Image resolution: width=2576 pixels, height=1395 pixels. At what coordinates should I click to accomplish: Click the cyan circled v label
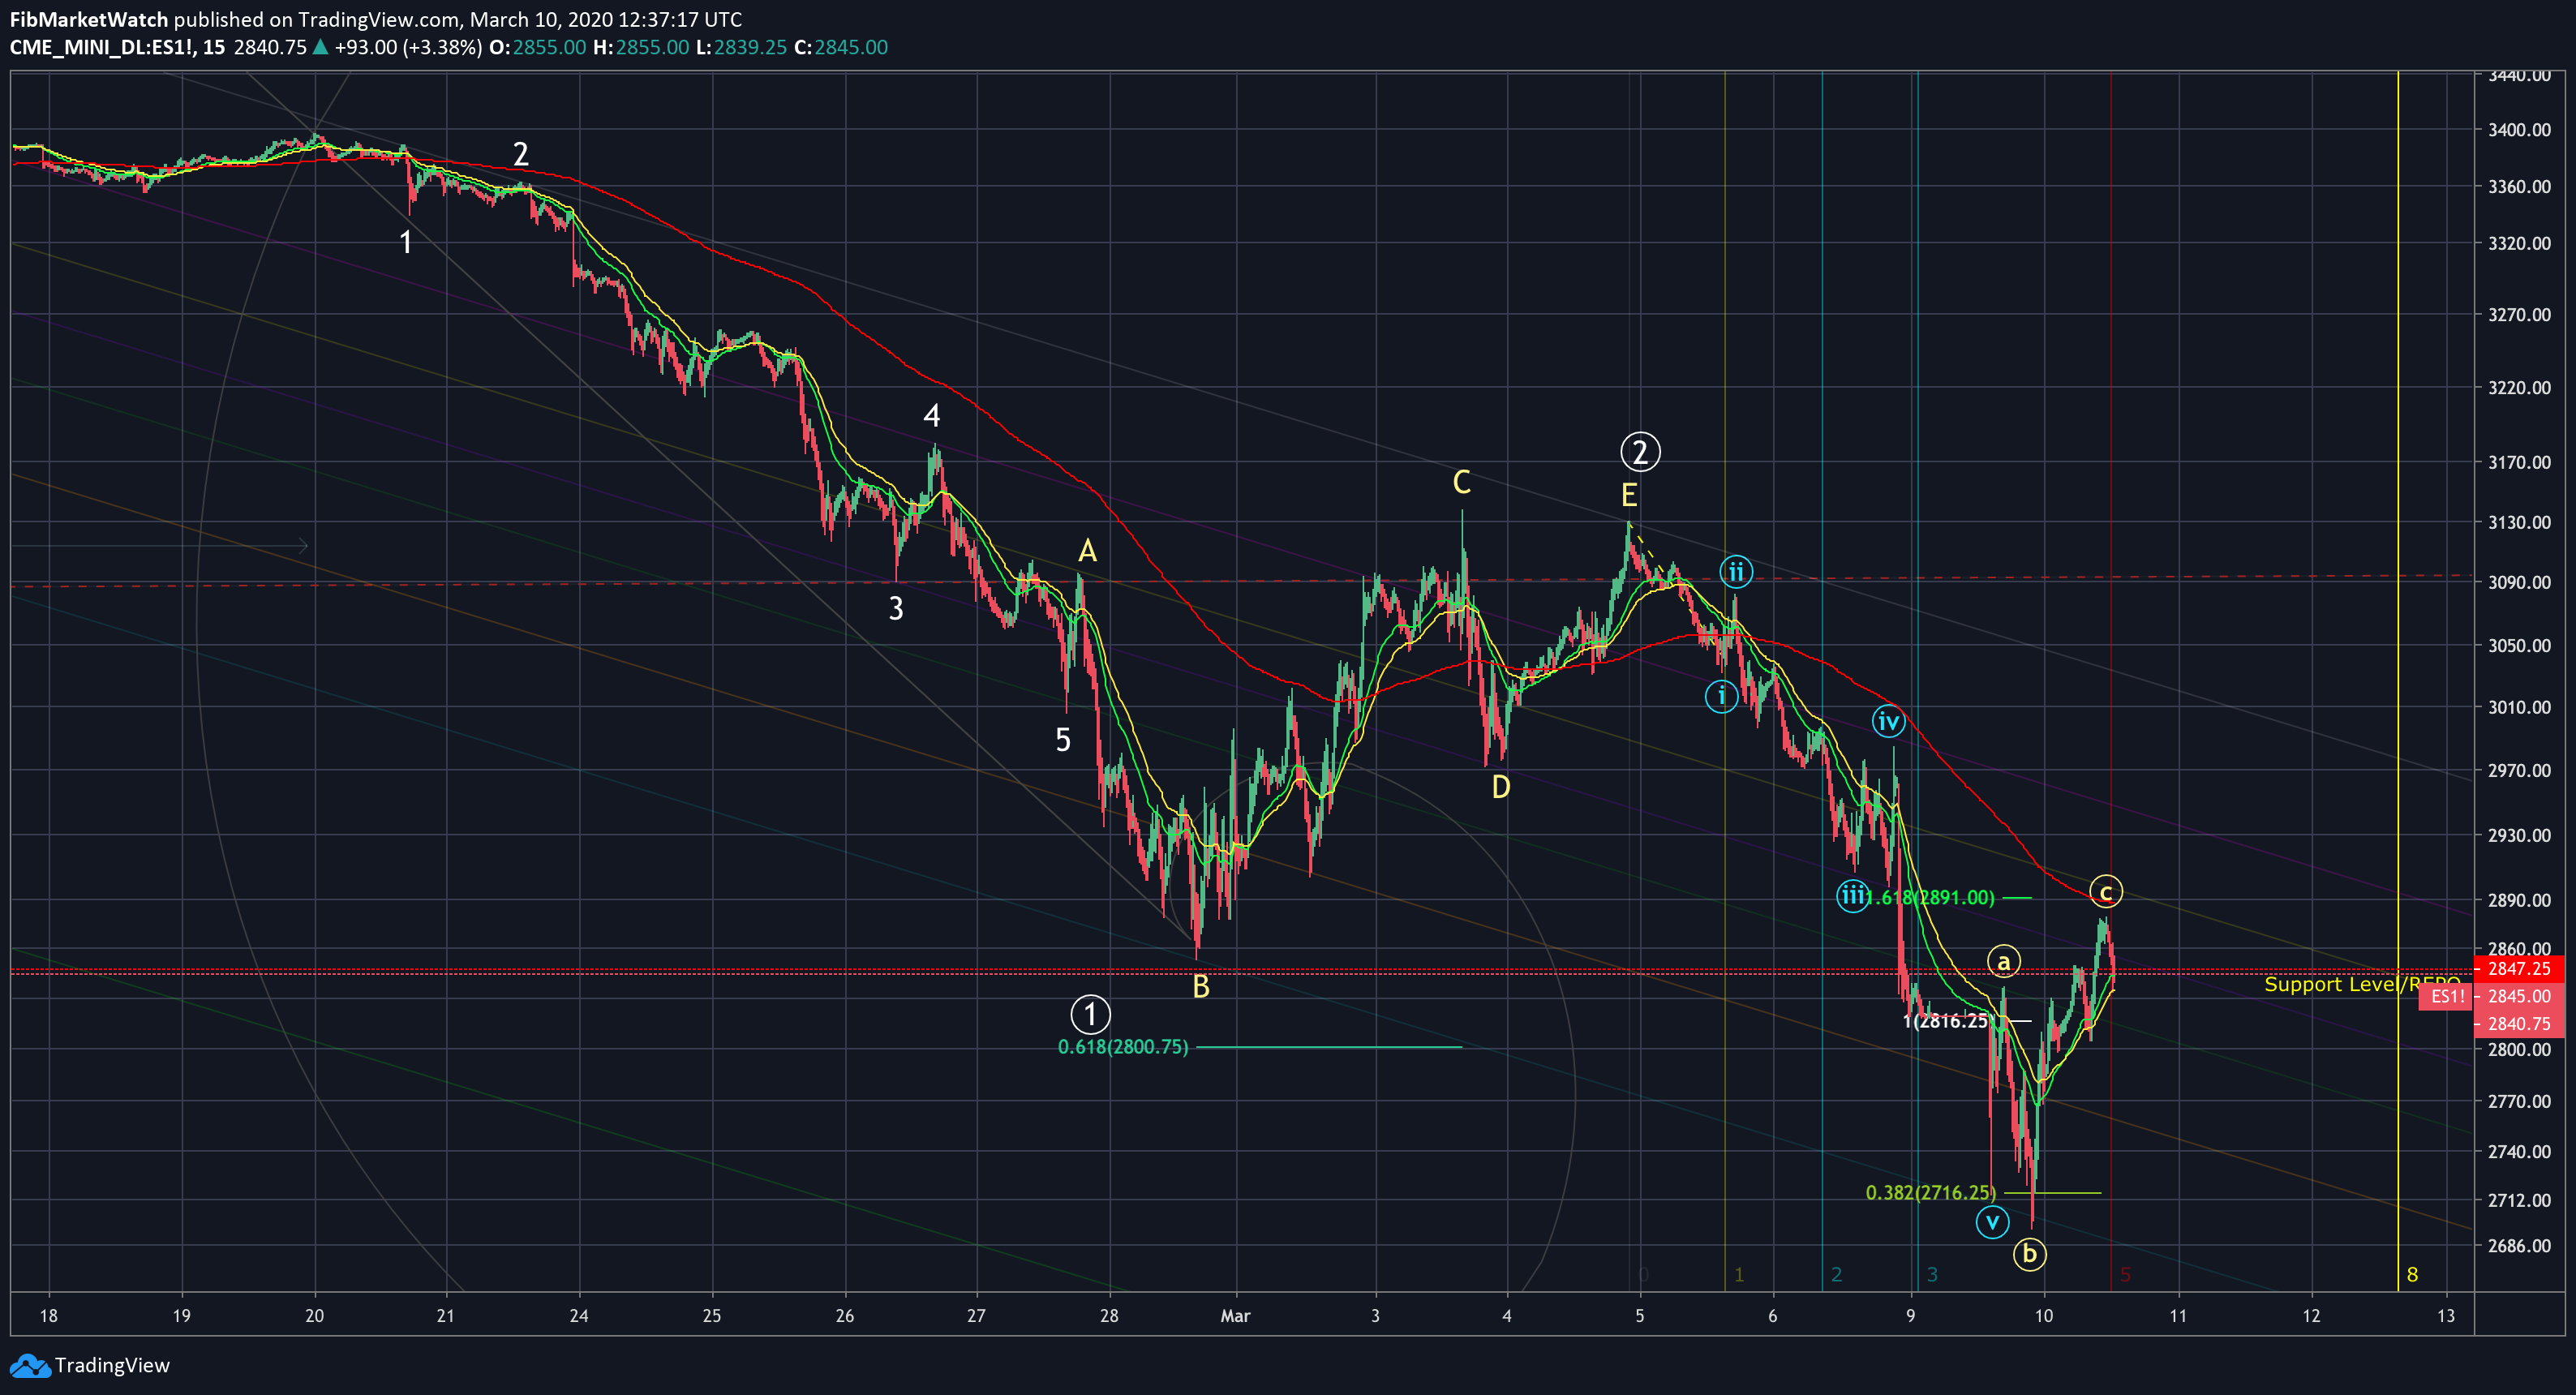pyautogui.click(x=1992, y=1221)
